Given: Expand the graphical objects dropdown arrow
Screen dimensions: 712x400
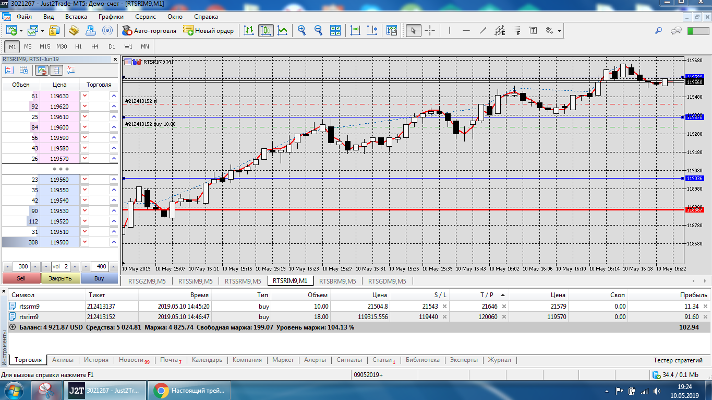Looking at the screenshot, I should point(560,31).
